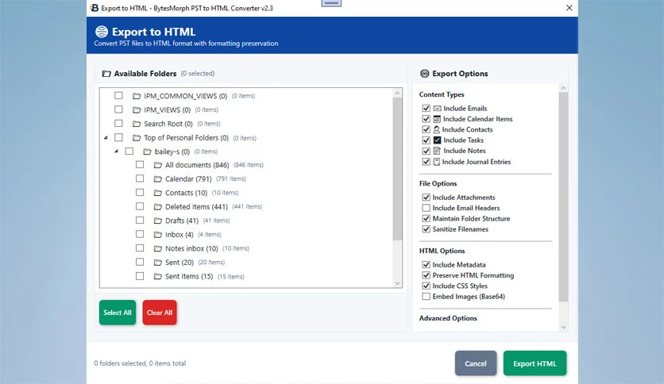Click the person icon next to Include Contacts
Viewport: 664px width, 384px height.
437,129
